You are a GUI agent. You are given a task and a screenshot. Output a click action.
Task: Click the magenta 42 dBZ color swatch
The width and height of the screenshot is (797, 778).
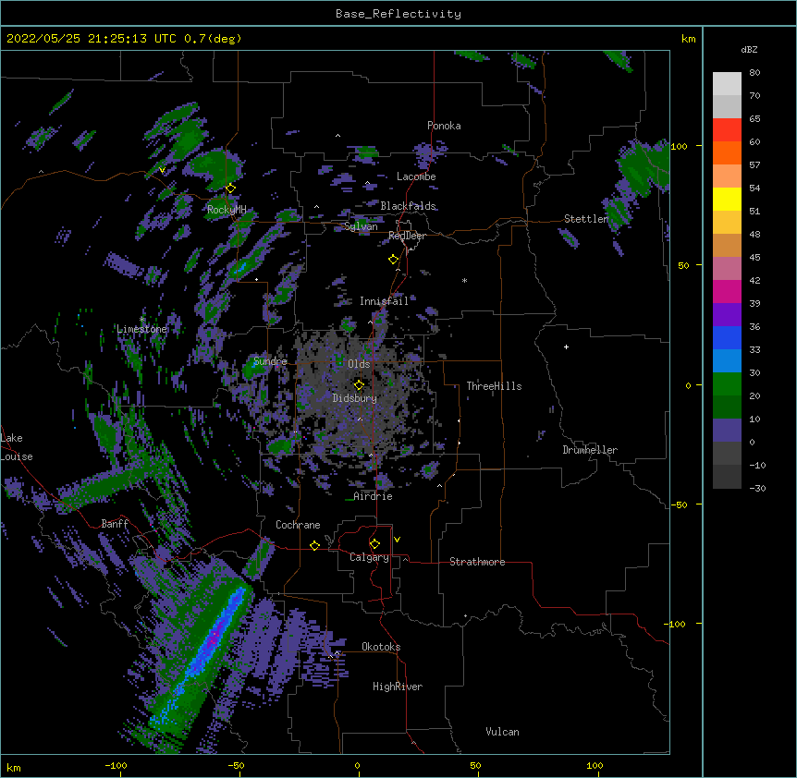(x=727, y=291)
